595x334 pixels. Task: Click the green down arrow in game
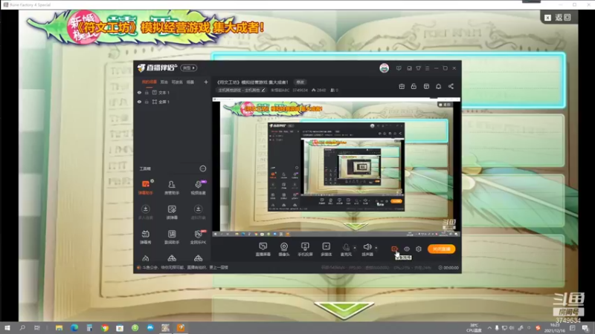(344, 310)
